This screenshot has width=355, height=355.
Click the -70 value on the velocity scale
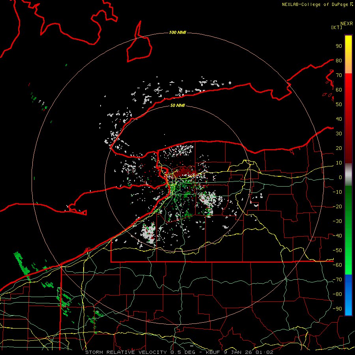coord(337,280)
